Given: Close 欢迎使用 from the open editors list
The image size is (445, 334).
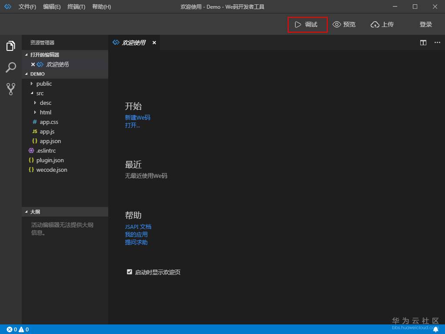Looking at the screenshot, I should tap(33, 64).
